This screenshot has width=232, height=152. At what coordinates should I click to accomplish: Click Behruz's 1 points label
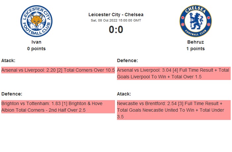click(x=196, y=49)
